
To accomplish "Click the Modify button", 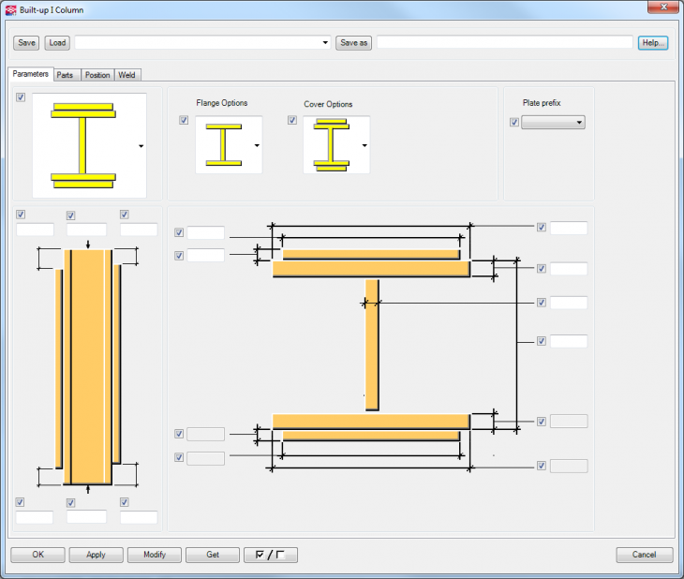I will tap(155, 555).
